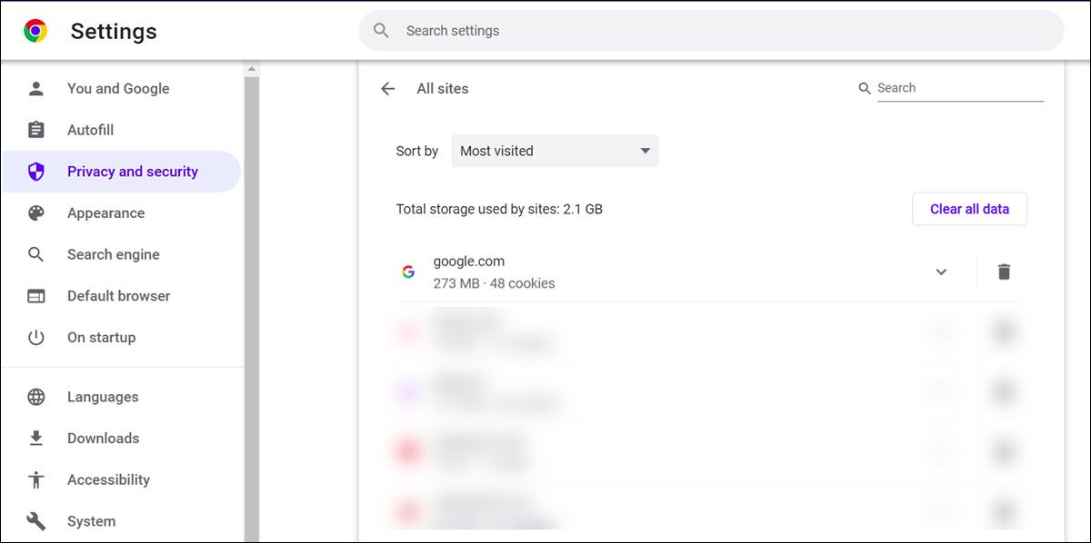Open Downloads via the download arrow icon
1091x543 pixels.
(x=36, y=438)
